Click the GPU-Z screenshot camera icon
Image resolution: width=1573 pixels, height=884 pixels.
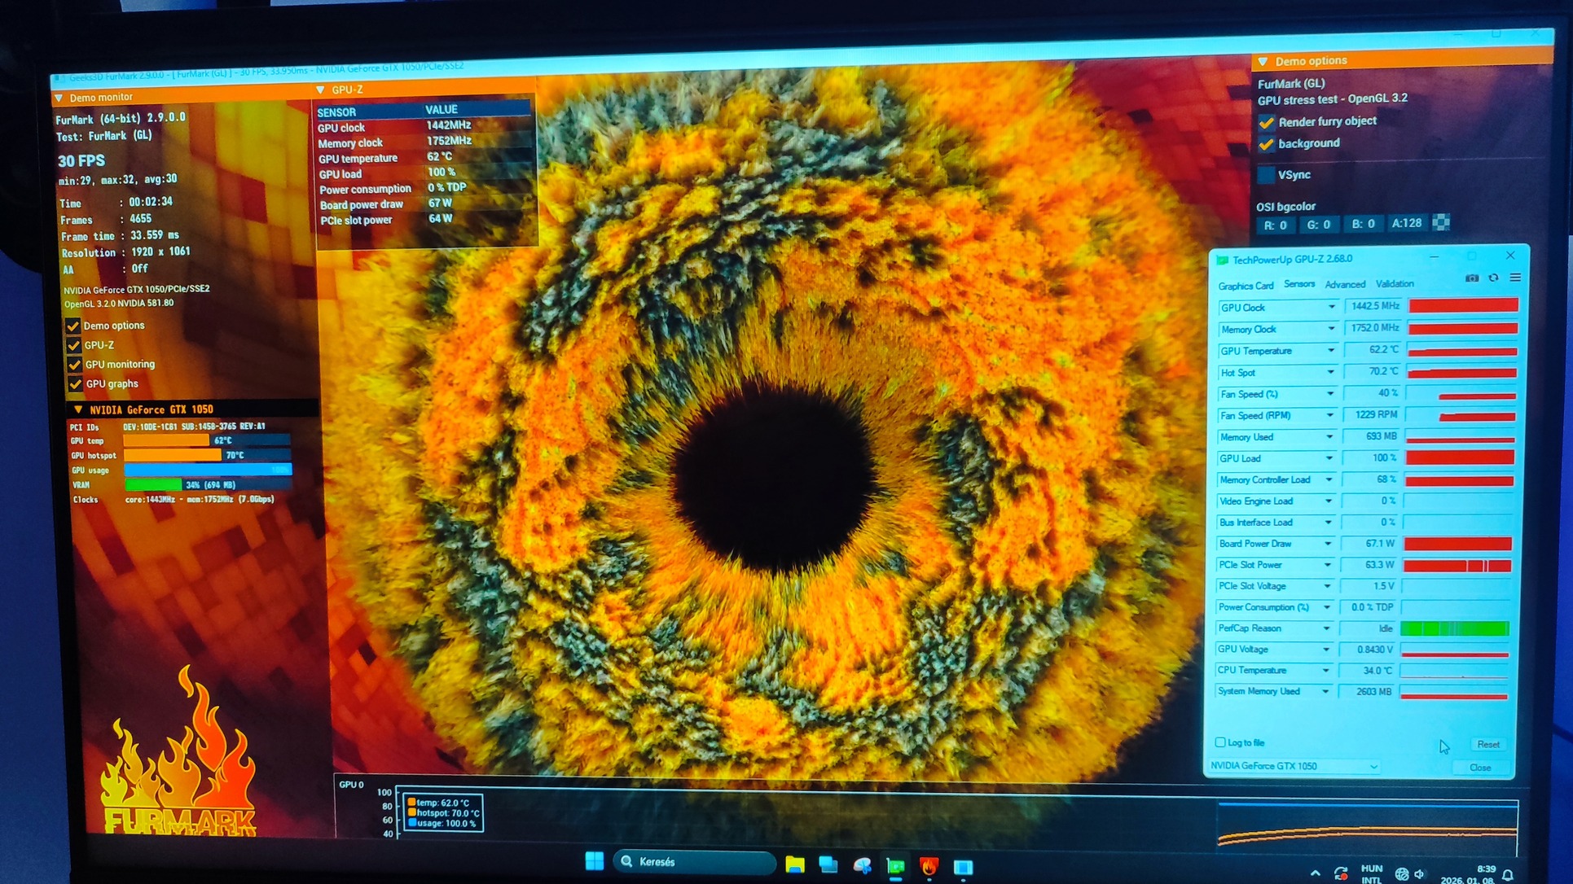click(1471, 278)
